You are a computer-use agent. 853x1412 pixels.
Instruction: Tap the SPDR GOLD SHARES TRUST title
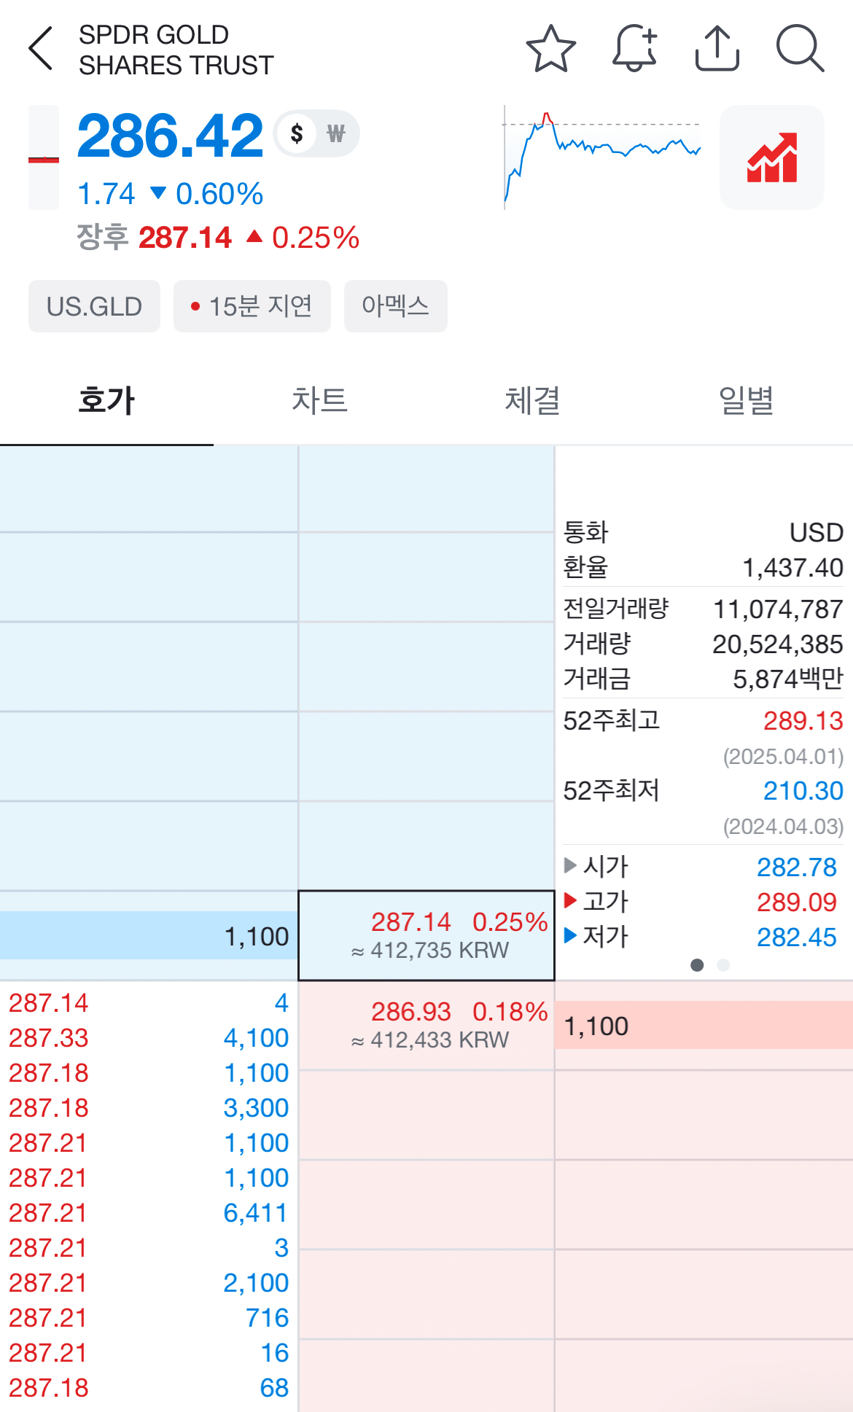click(x=176, y=50)
